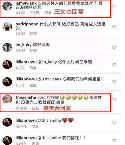The height and width of the screenshot is (145, 125).
Task: Reply to suriripoonn's comment
Action: point(34,34)
